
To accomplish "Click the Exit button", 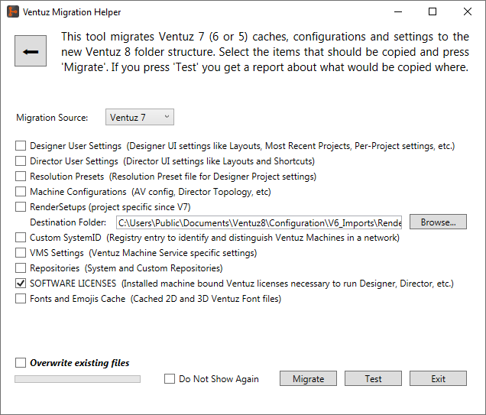I will point(438,379).
